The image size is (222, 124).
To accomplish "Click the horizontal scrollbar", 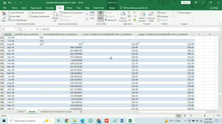I will pyautogui.click(x=172, y=112).
